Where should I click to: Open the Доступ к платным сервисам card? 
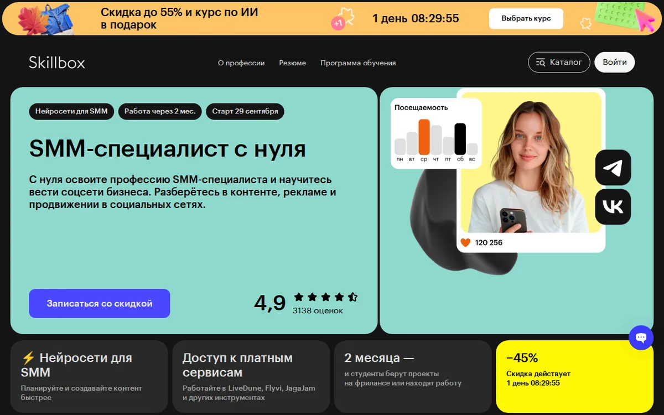[251, 377]
